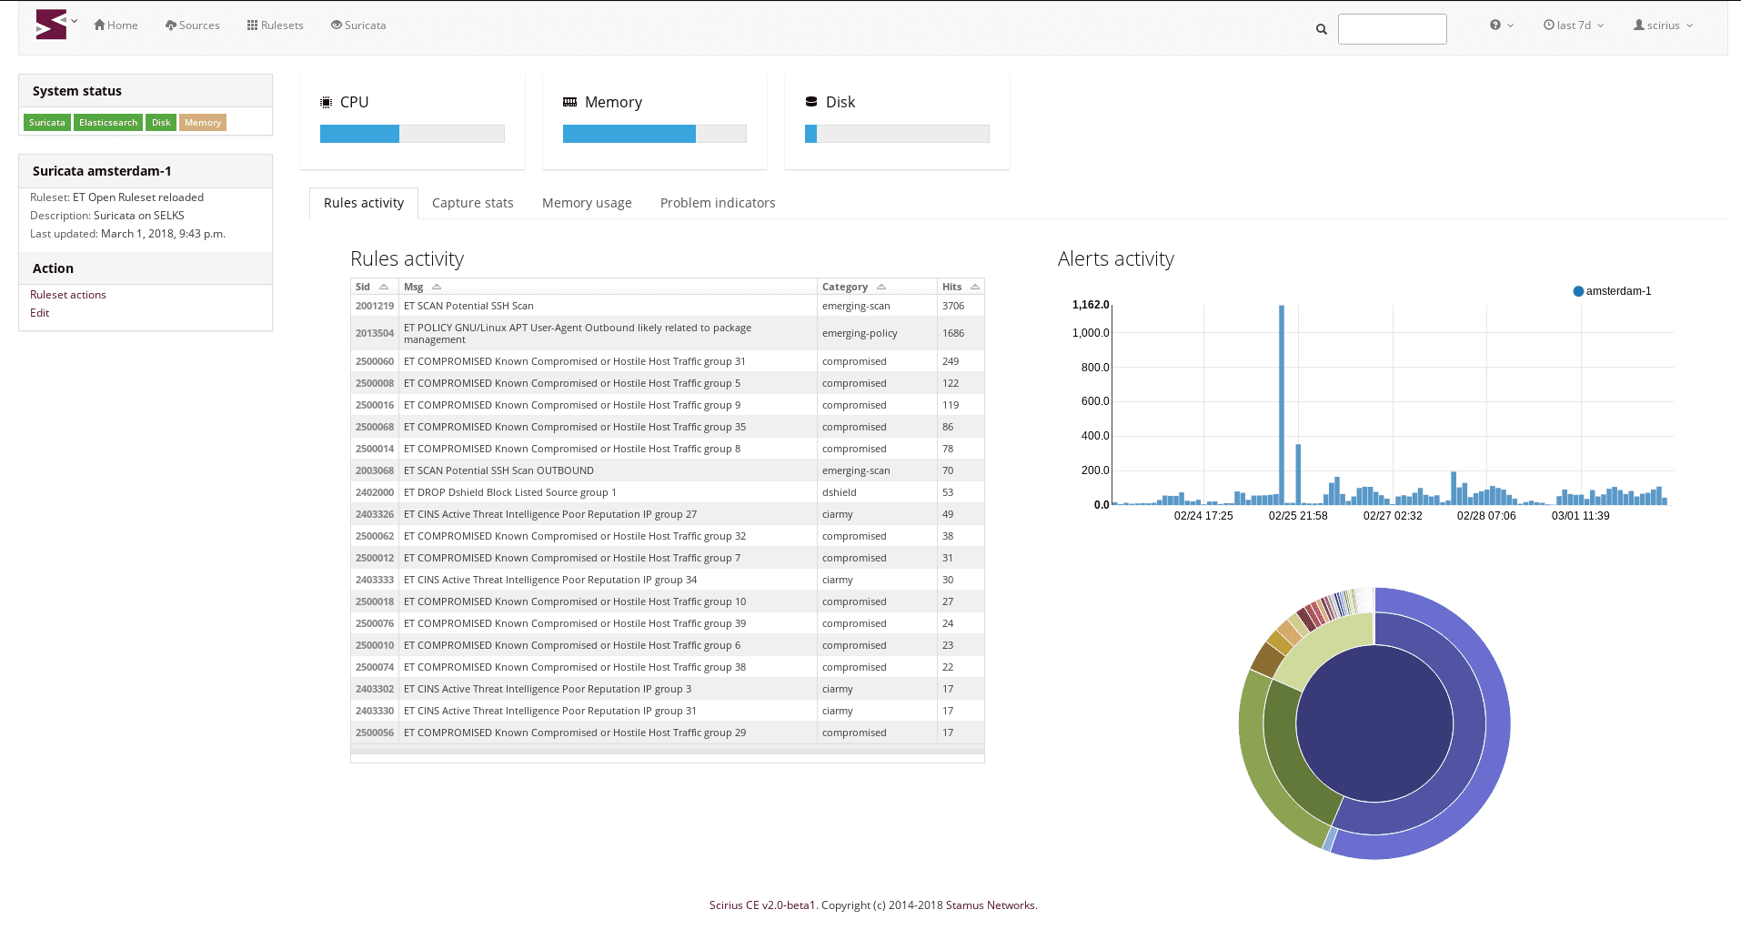Sort the table by Hits column arrow
1741x930 pixels.
click(x=975, y=287)
